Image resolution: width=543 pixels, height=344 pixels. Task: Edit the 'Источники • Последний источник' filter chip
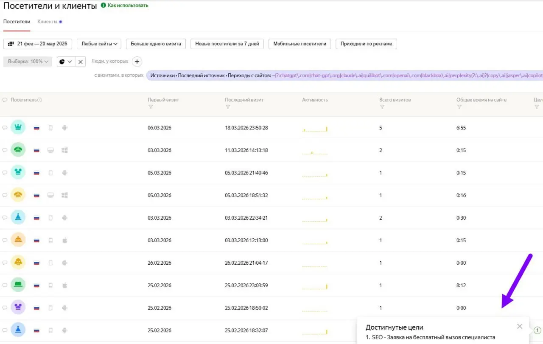(x=344, y=76)
